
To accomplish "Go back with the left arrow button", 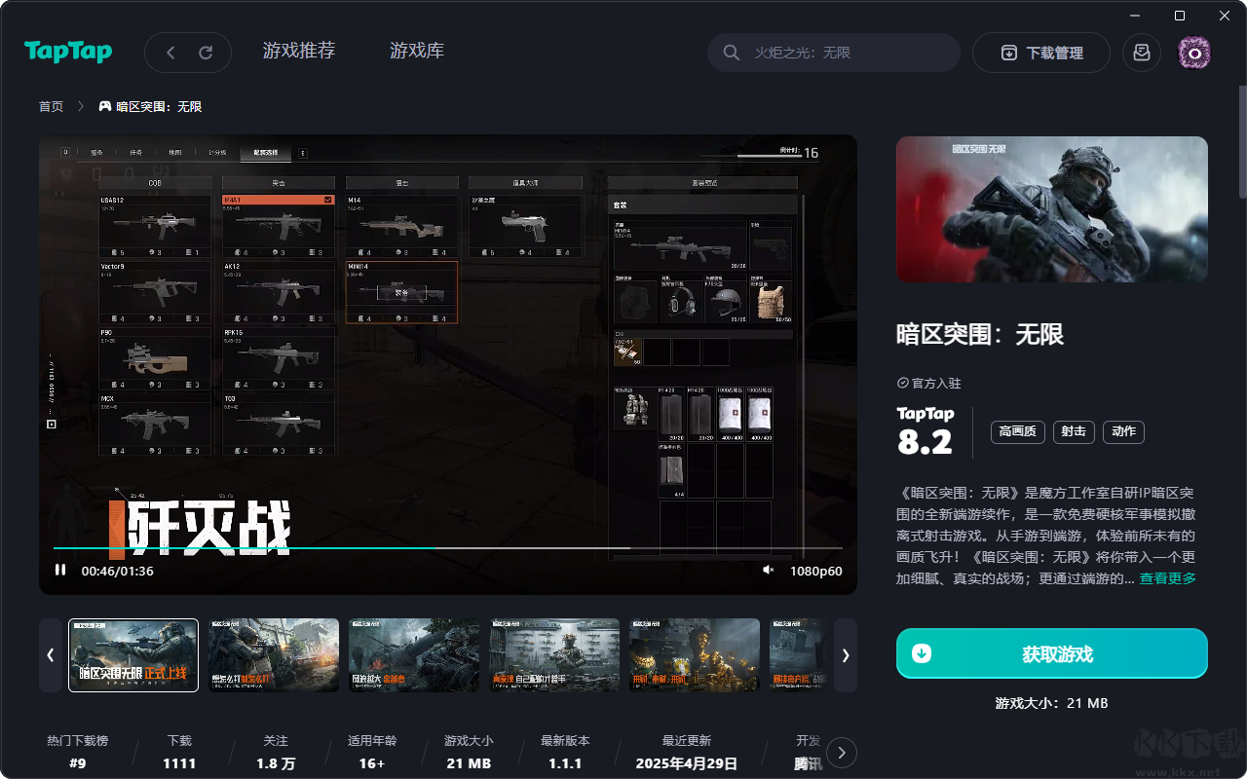I will click(170, 53).
